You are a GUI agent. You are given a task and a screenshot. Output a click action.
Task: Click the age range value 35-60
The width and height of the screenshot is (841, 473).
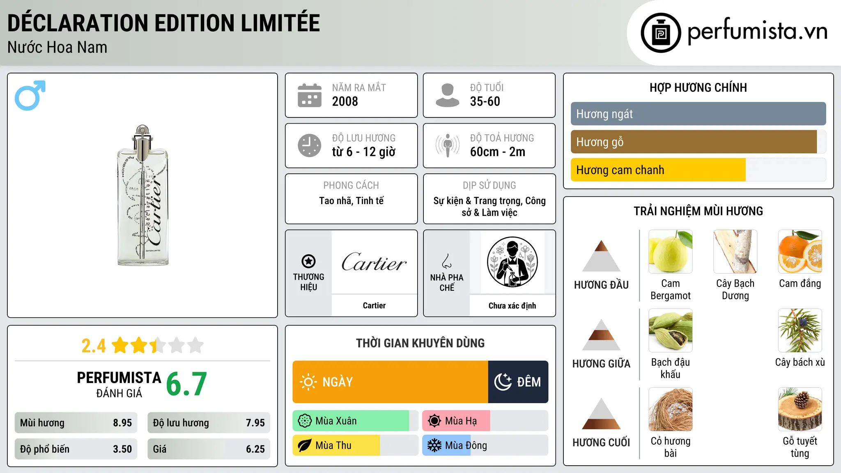tap(485, 101)
